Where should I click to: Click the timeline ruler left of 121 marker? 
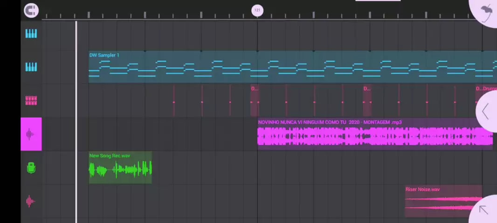coord(186,15)
